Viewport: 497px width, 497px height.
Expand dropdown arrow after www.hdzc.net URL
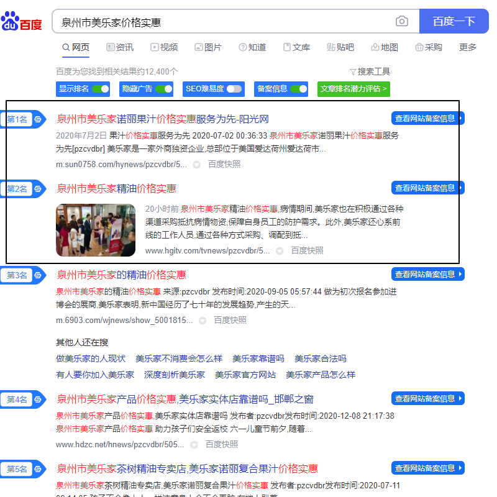click(194, 445)
